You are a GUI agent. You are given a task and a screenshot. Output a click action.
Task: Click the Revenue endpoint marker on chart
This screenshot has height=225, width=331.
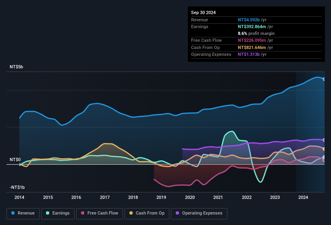point(324,79)
